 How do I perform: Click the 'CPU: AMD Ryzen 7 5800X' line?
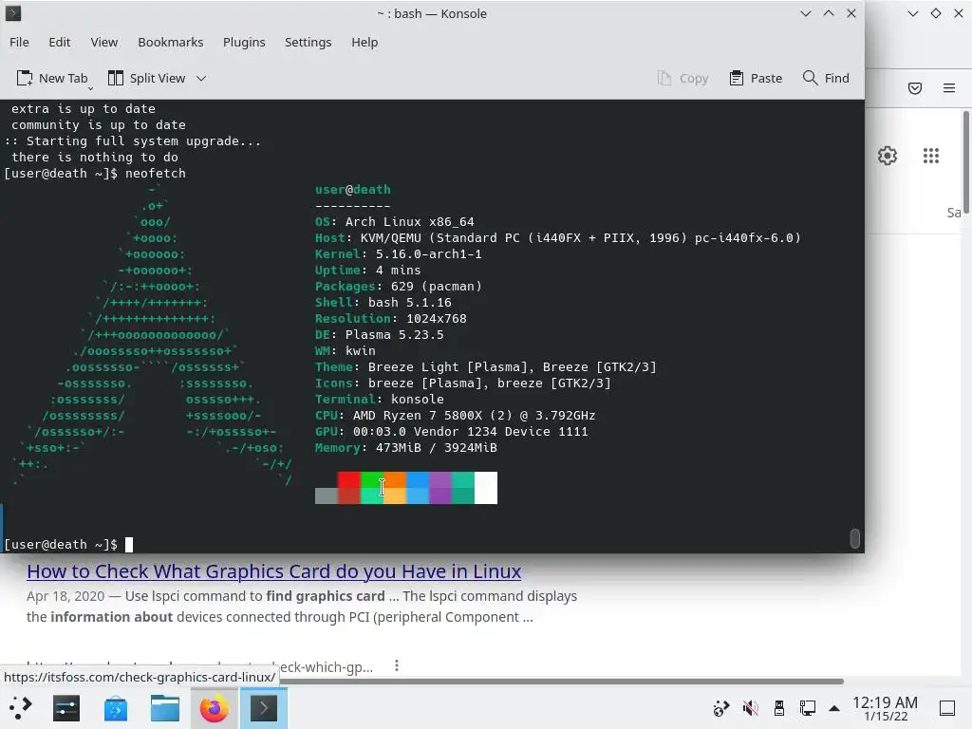455,416
